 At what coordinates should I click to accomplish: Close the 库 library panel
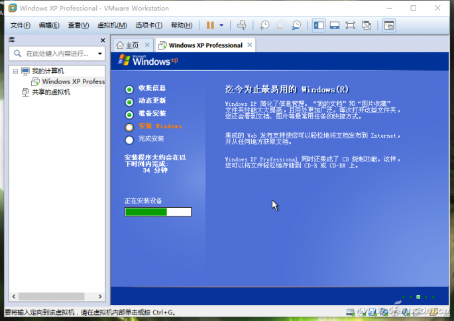[x=103, y=40]
